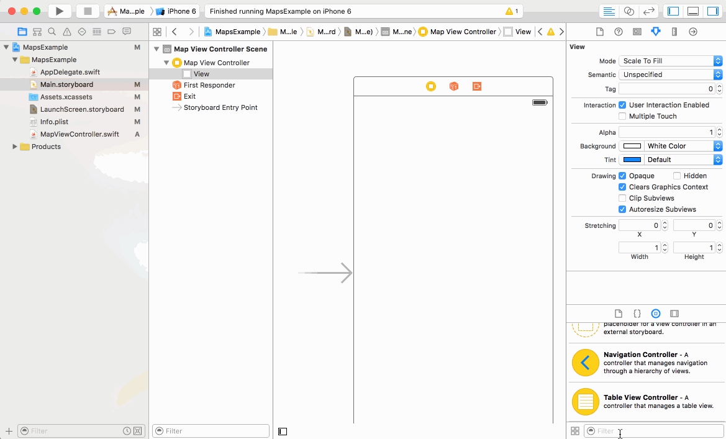
Task: Open the Debug navigator
Action: [97, 32]
